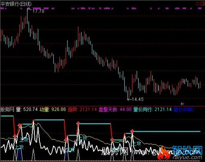
Task: Select the 盘整天数: 44.00 indicator value
Action: pyautogui.click(x=115, y=109)
